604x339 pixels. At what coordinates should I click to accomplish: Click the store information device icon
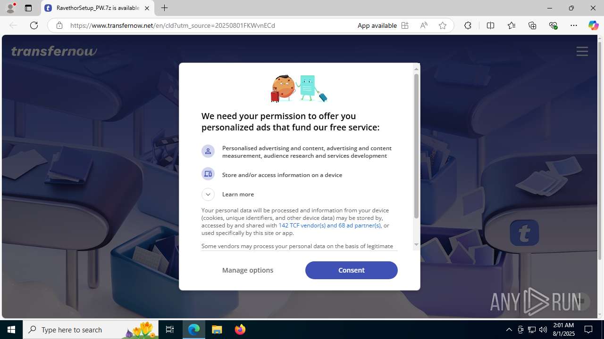pyautogui.click(x=208, y=174)
